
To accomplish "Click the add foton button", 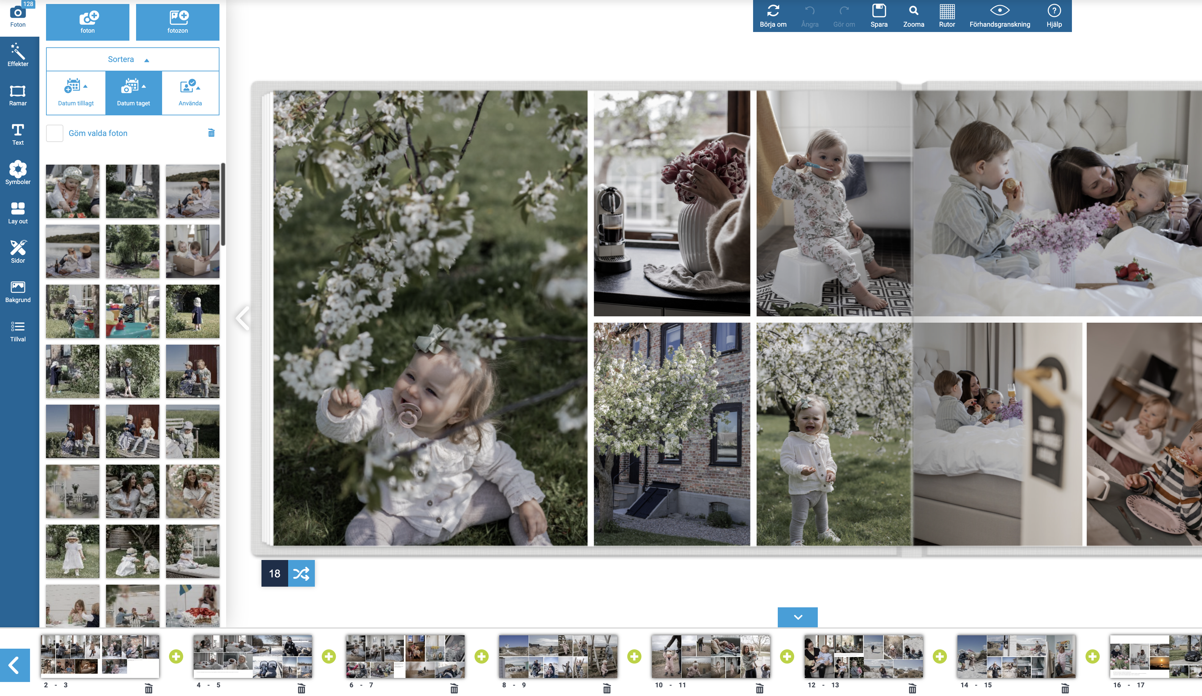I will tap(87, 22).
